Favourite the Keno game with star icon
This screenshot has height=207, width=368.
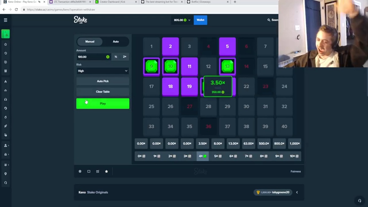coord(106,171)
